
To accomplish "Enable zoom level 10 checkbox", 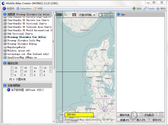I will (22, 71).
